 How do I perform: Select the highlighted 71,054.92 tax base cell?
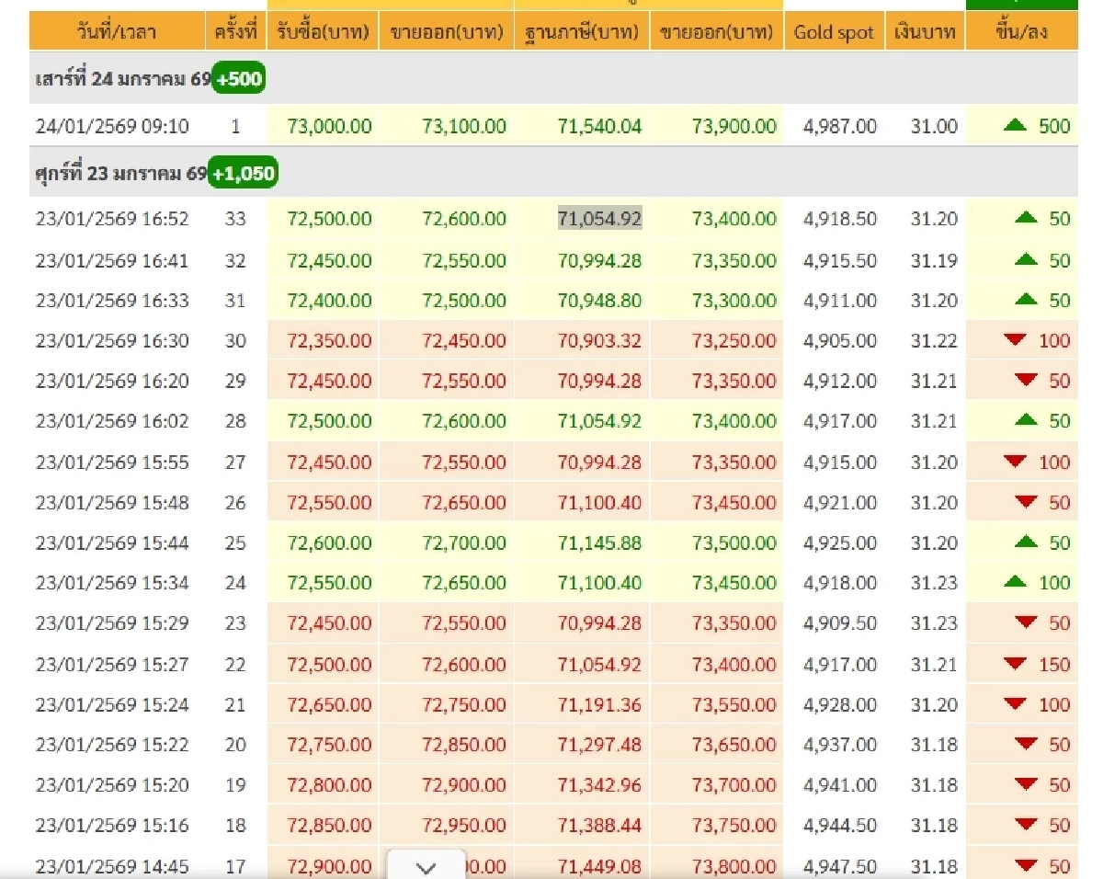601,219
